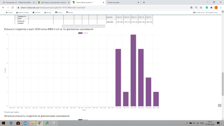
Task: Switch to the Gmail inbox tab
Action: [19, 2]
